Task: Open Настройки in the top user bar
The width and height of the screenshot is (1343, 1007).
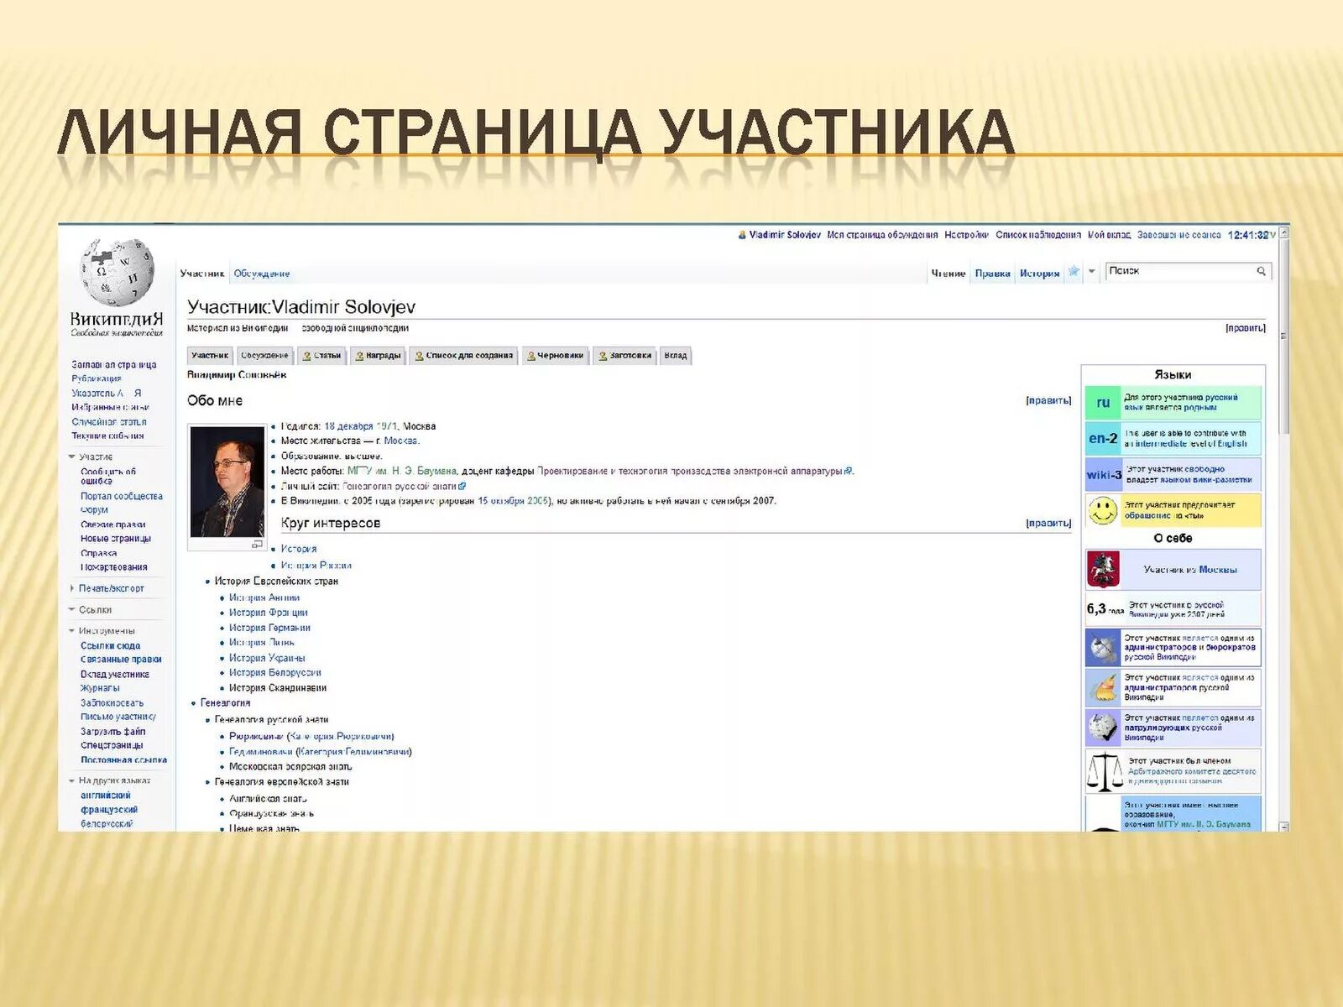Action: 967,235
